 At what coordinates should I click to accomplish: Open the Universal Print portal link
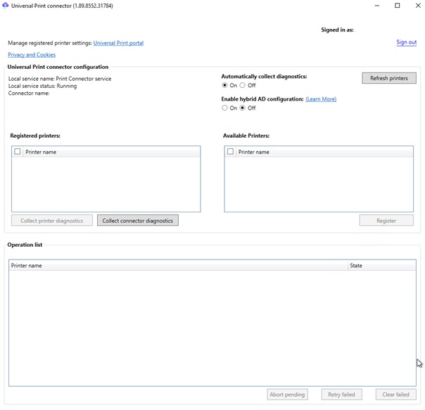118,43
